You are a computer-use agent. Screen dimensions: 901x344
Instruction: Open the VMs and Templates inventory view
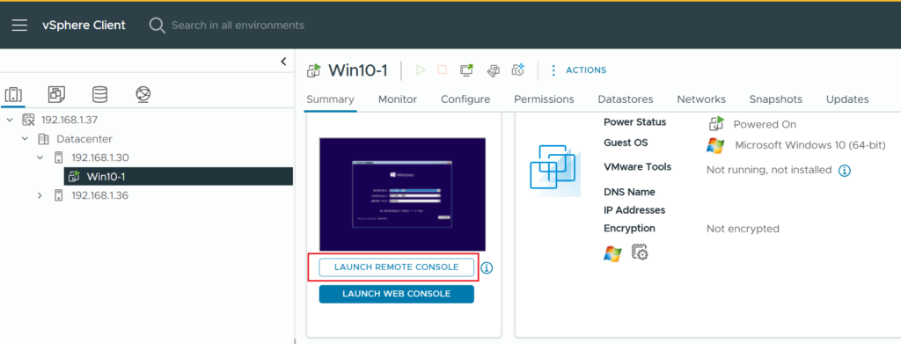[x=56, y=94]
